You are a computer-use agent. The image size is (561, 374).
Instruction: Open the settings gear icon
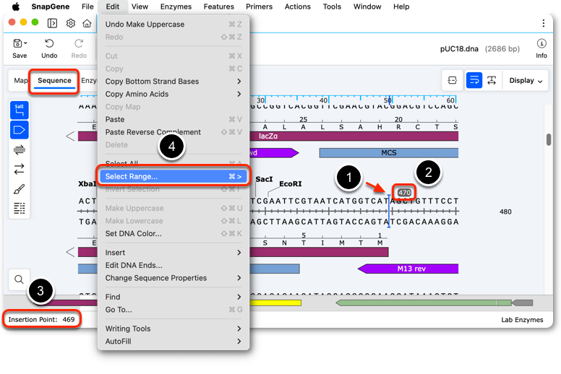71,23
